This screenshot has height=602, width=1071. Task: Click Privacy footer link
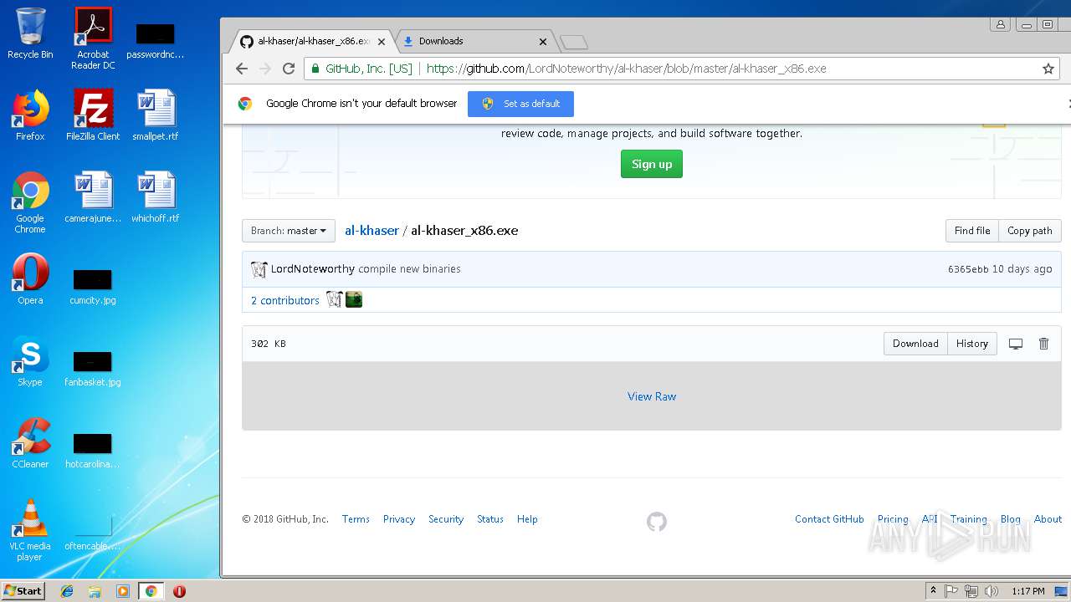[399, 519]
